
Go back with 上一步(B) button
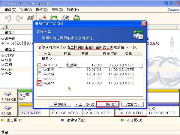point(85,104)
